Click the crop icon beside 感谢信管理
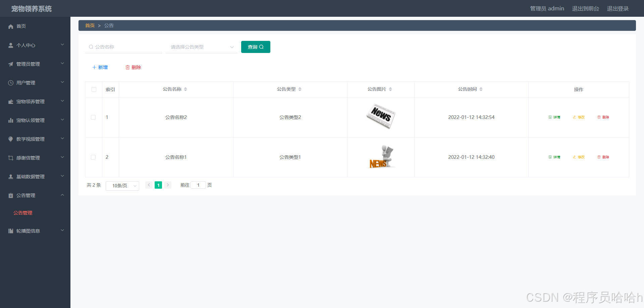 [x=11, y=158]
